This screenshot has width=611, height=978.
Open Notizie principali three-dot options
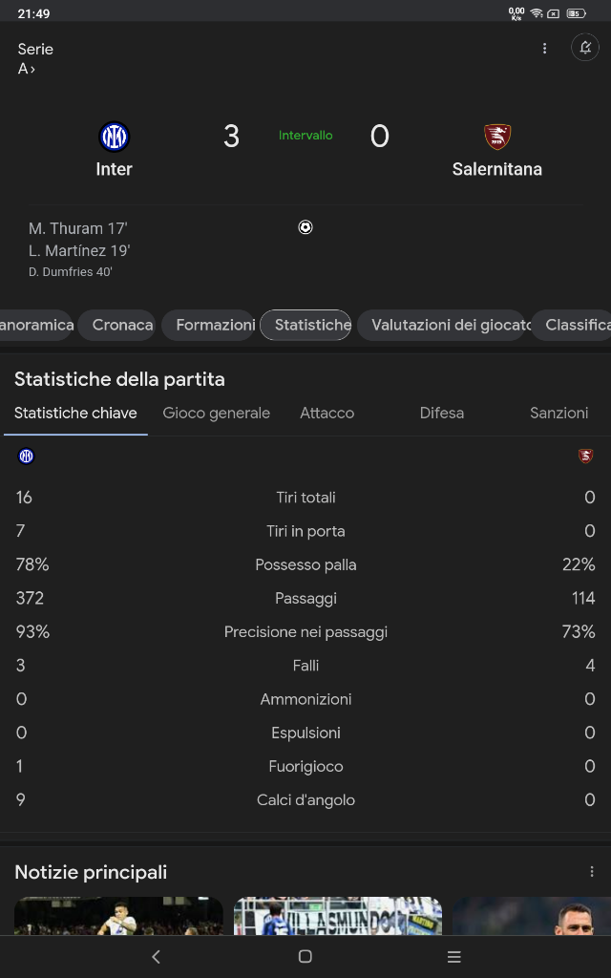tap(592, 872)
